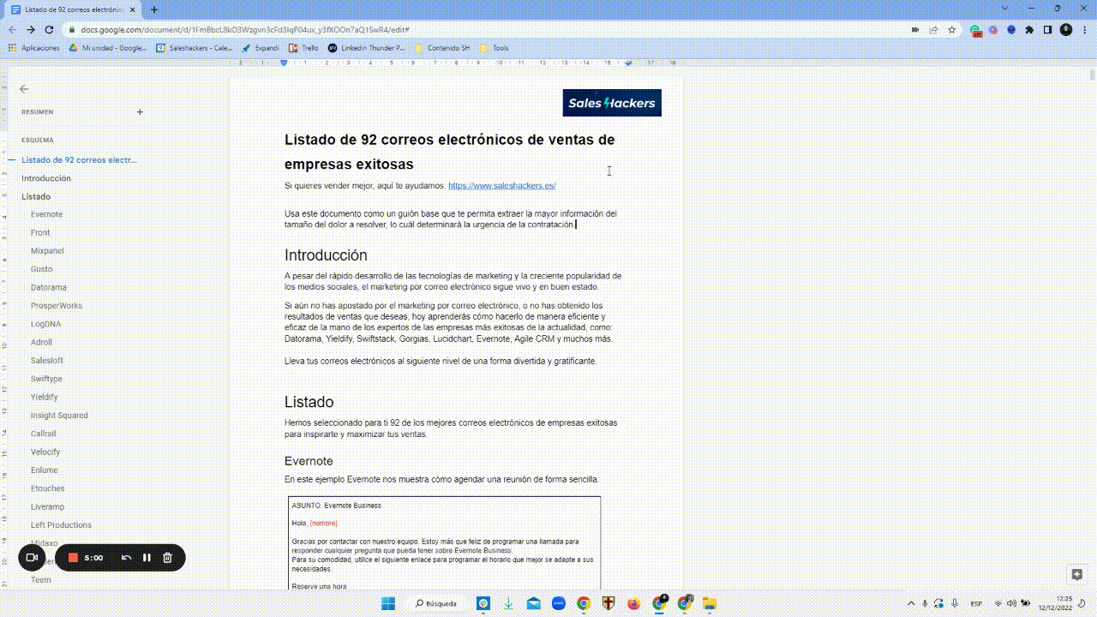The image size is (1097, 617).
Task: Jump to Insight Squared in the outline
Action: pyautogui.click(x=59, y=416)
